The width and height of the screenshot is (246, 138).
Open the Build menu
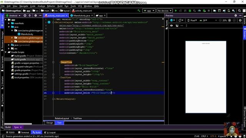[x=60, y=6]
